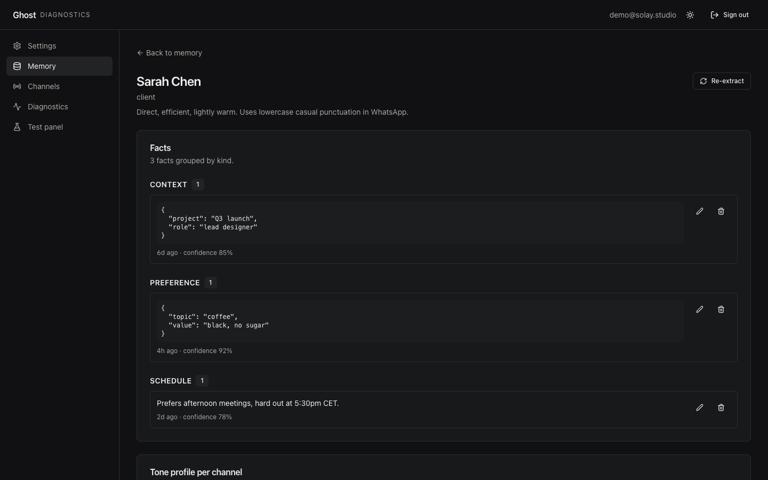This screenshot has width=768, height=480.
Task: Edit the CONTEXT fact with pencil icon
Action: click(700, 211)
